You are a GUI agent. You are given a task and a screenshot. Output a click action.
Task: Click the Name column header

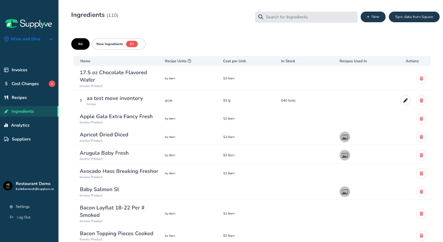pyautogui.click(x=85, y=61)
